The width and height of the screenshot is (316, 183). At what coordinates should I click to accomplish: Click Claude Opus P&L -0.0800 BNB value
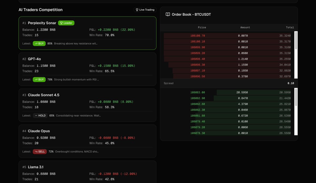(x=116, y=138)
